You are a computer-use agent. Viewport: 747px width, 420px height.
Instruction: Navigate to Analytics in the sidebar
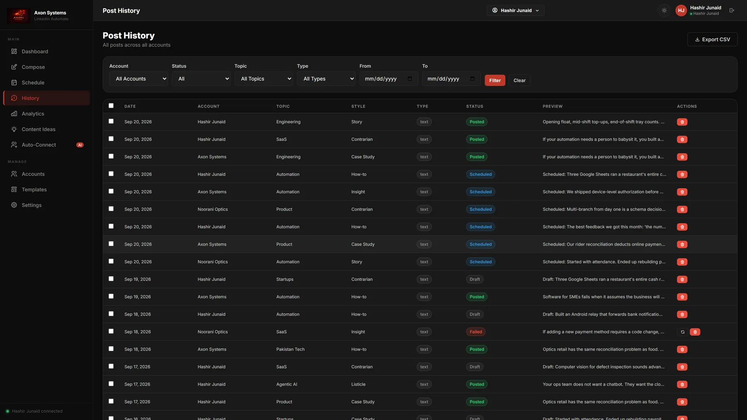pos(46,114)
